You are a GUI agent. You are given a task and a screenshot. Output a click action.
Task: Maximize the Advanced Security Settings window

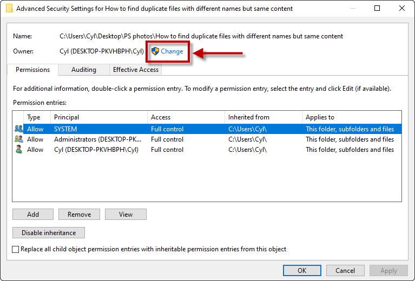[377, 8]
